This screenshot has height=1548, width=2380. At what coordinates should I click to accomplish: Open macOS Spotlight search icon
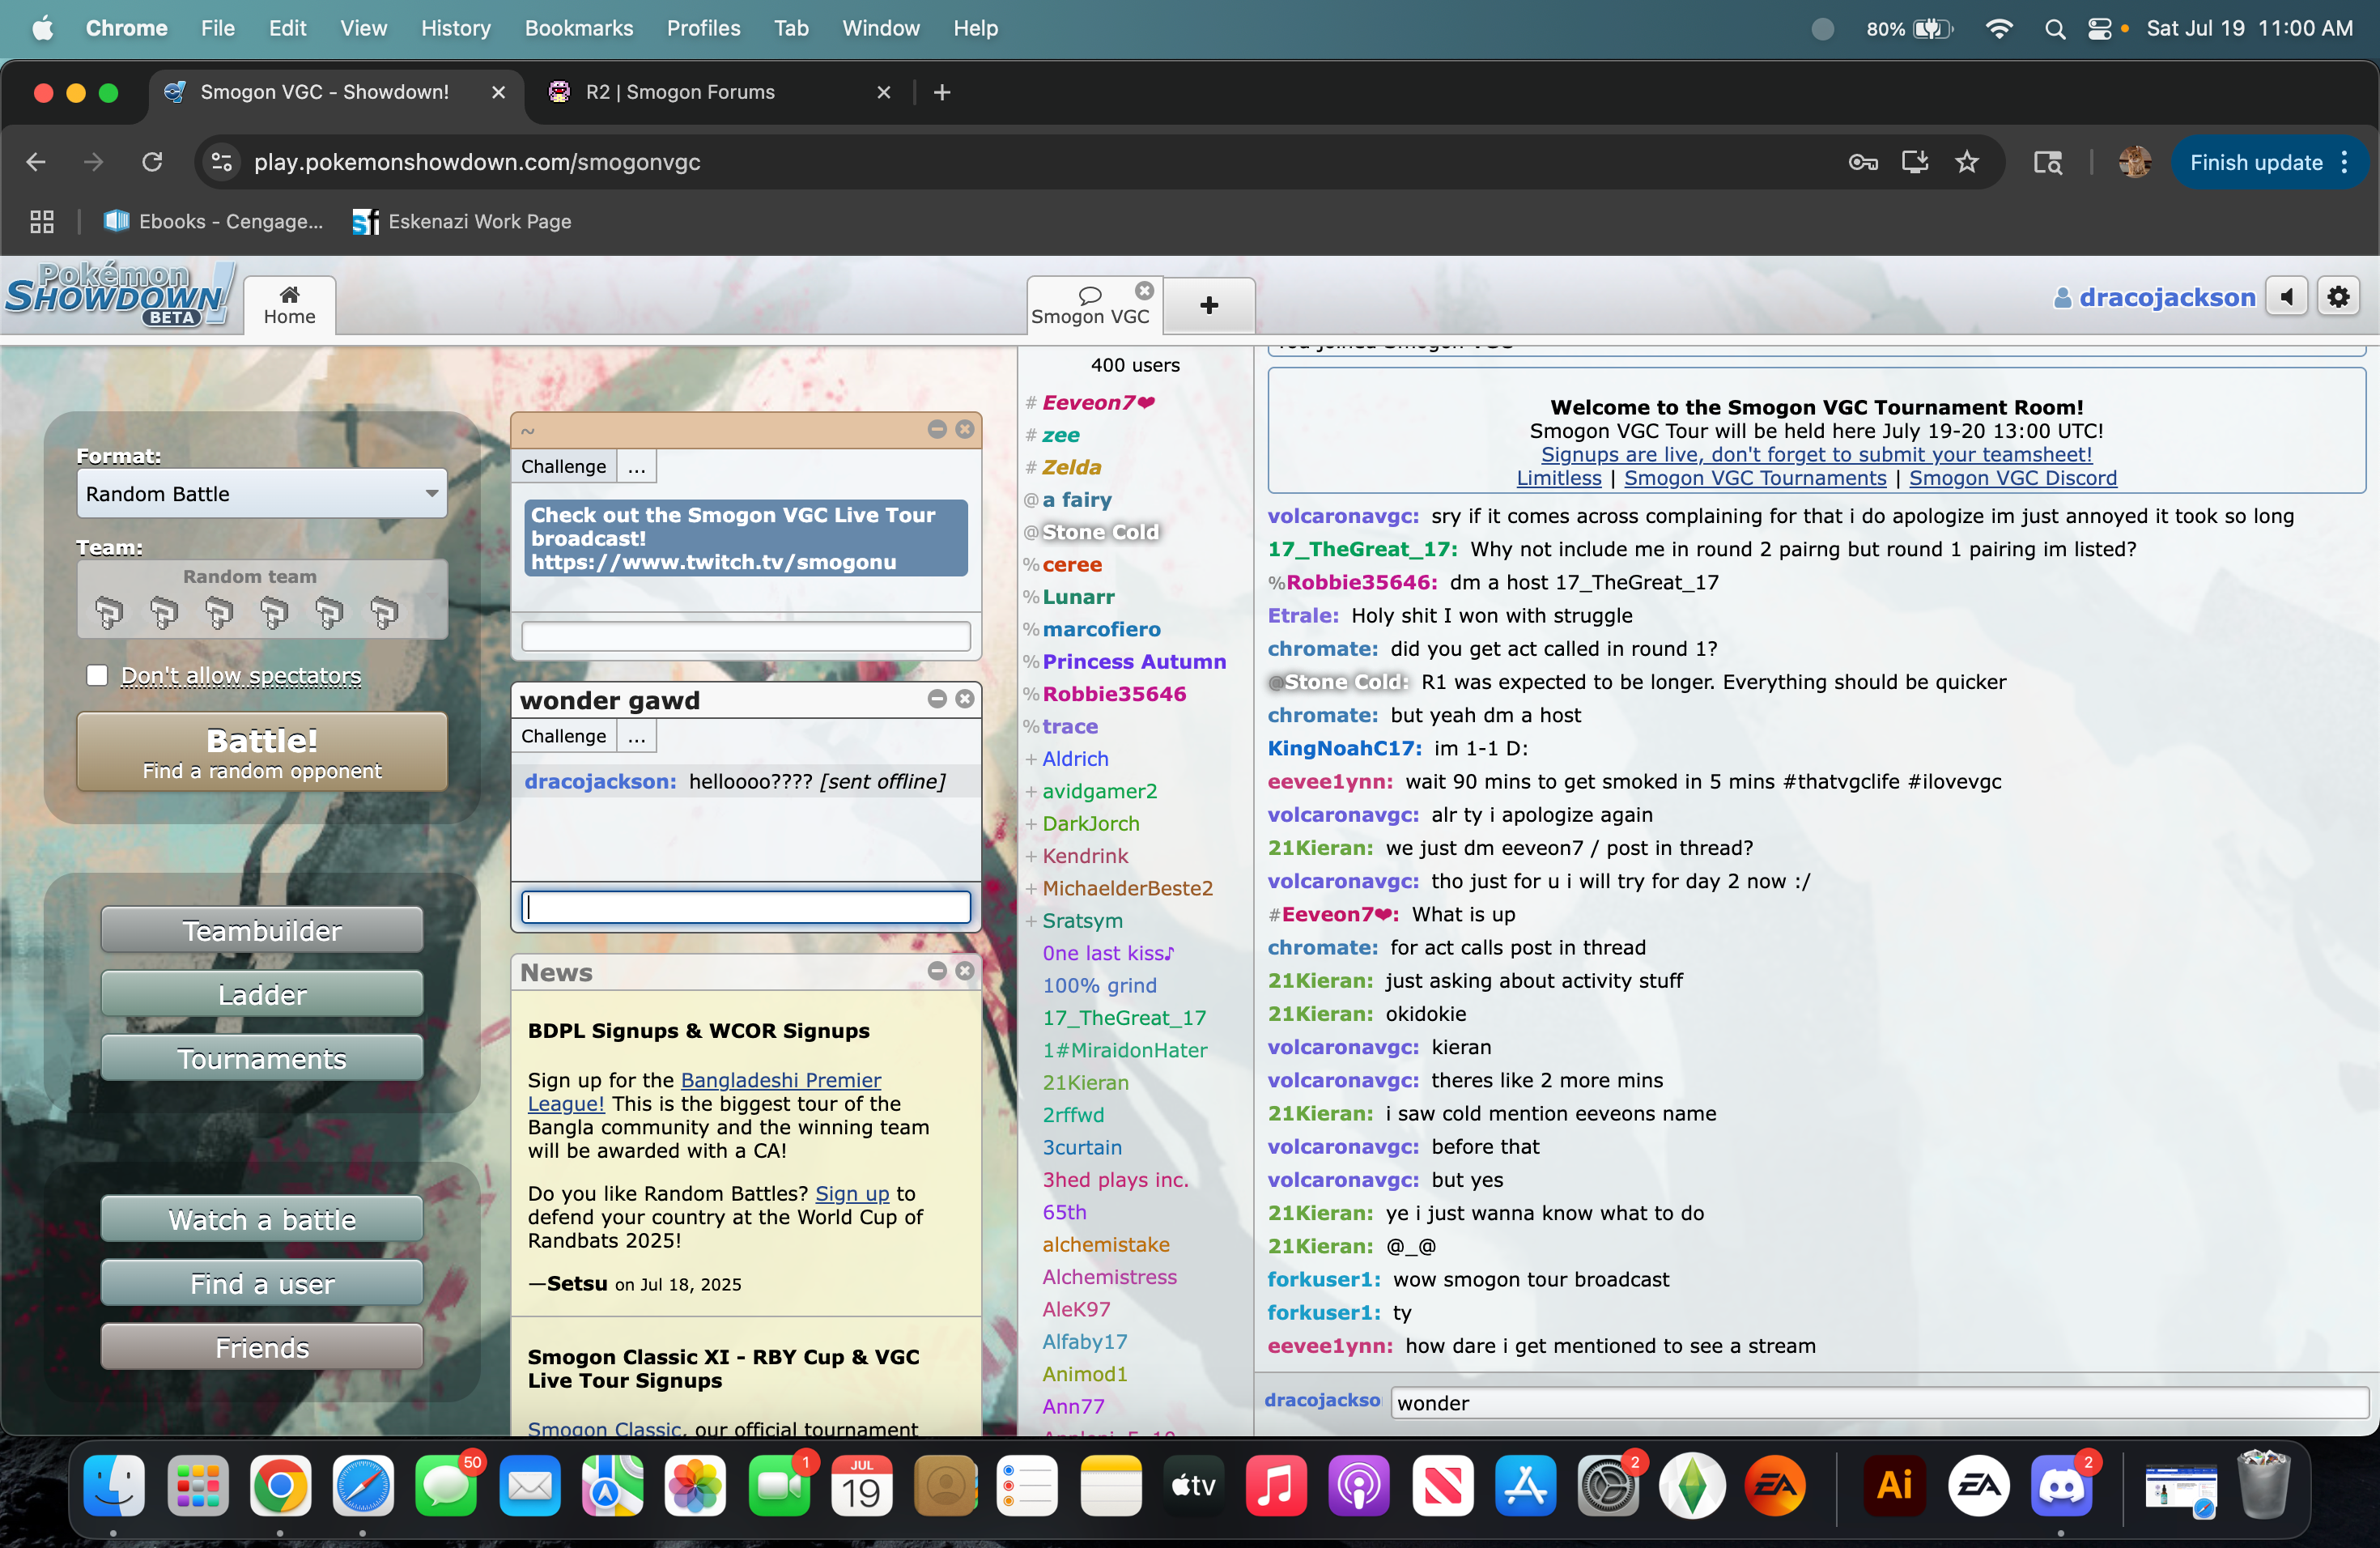[2055, 29]
